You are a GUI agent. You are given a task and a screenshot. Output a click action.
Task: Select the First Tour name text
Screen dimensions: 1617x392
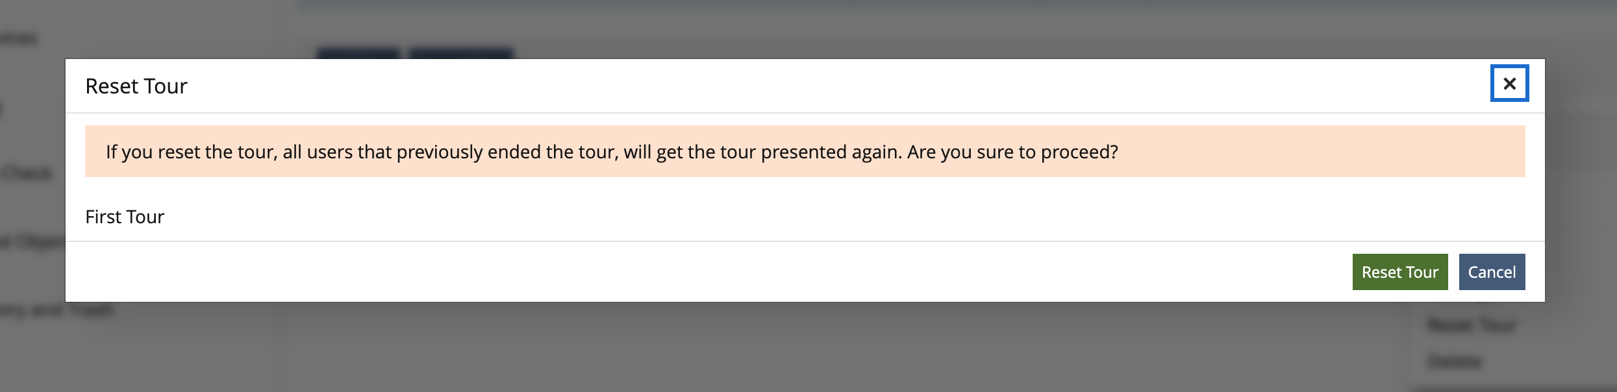click(125, 217)
